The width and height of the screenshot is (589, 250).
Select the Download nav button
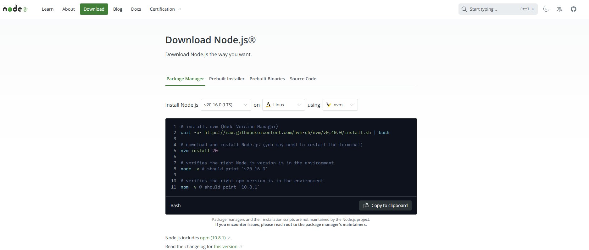(x=94, y=9)
